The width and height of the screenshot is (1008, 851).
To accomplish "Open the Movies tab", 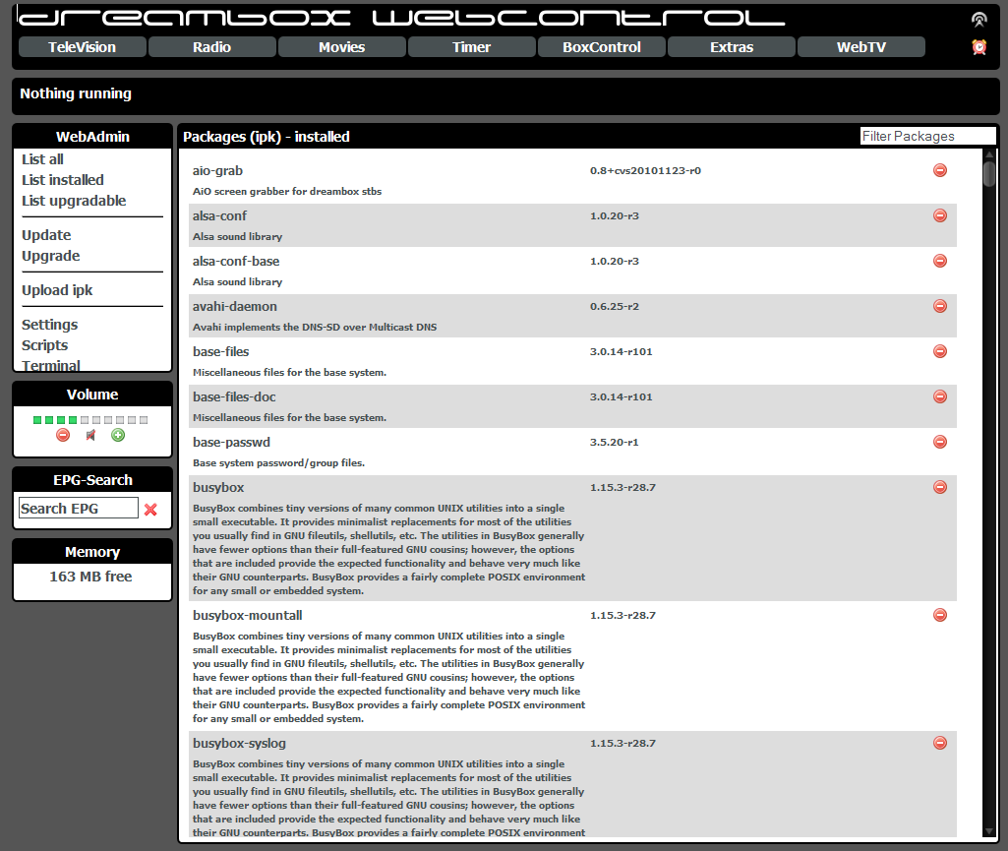I will pos(342,47).
